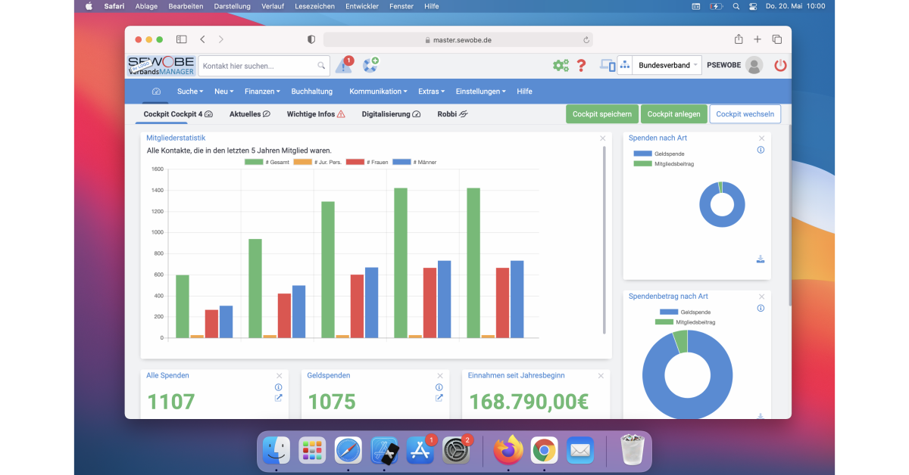Click the PSEWOBE user avatar
The image size is (909, 475).
[x=754, y=66]
